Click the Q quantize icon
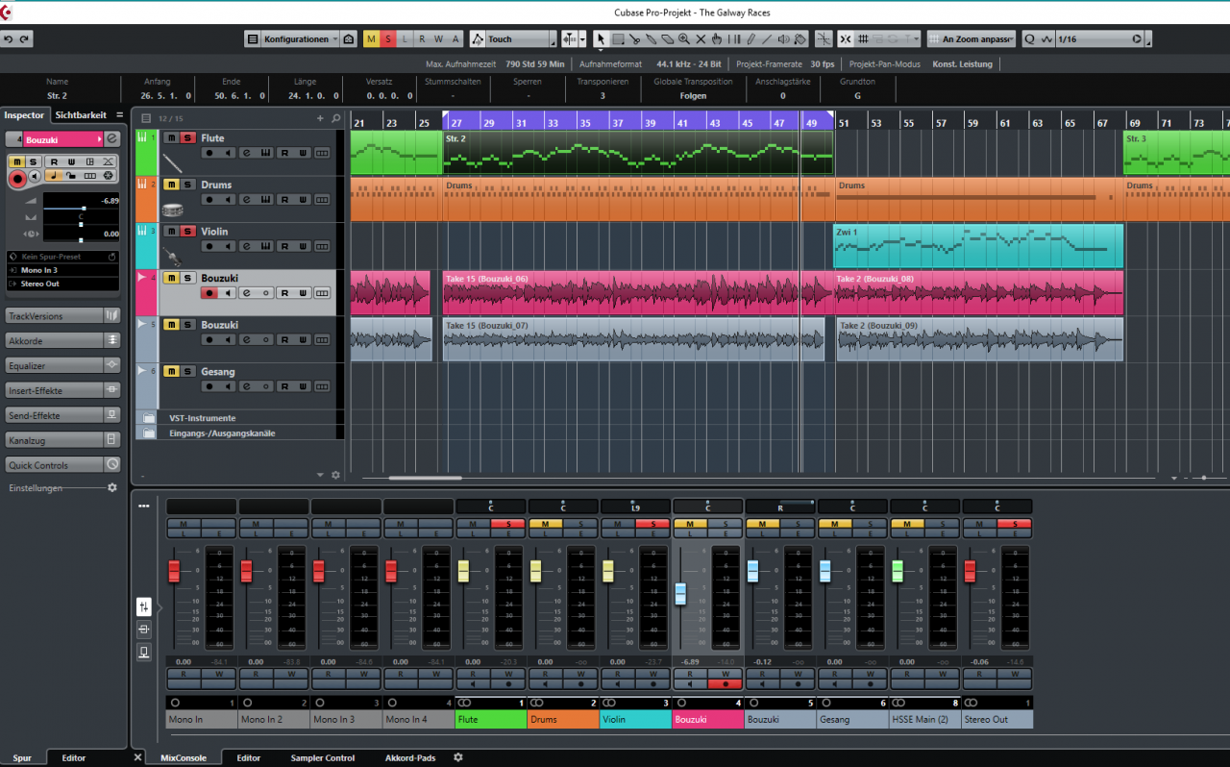1230x767 pixels. point(1030,39)
